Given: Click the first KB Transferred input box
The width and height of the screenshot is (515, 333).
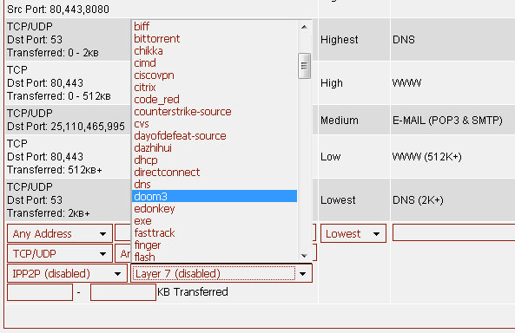Looking at the screenshot, I should (40, 292).
